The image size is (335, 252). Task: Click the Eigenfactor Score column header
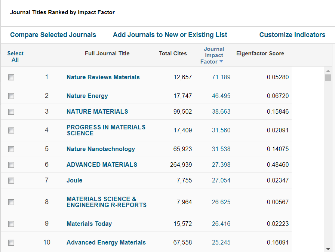coord(260,53)
